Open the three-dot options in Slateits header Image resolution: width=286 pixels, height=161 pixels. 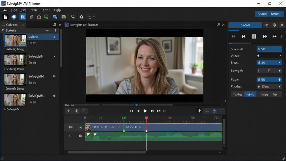point(56,30)
